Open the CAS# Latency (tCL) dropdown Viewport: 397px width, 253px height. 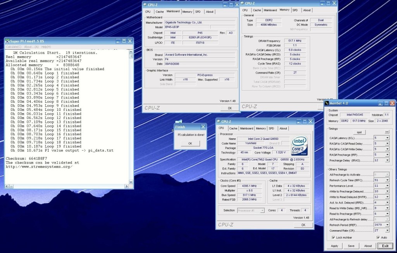point(387,138)
